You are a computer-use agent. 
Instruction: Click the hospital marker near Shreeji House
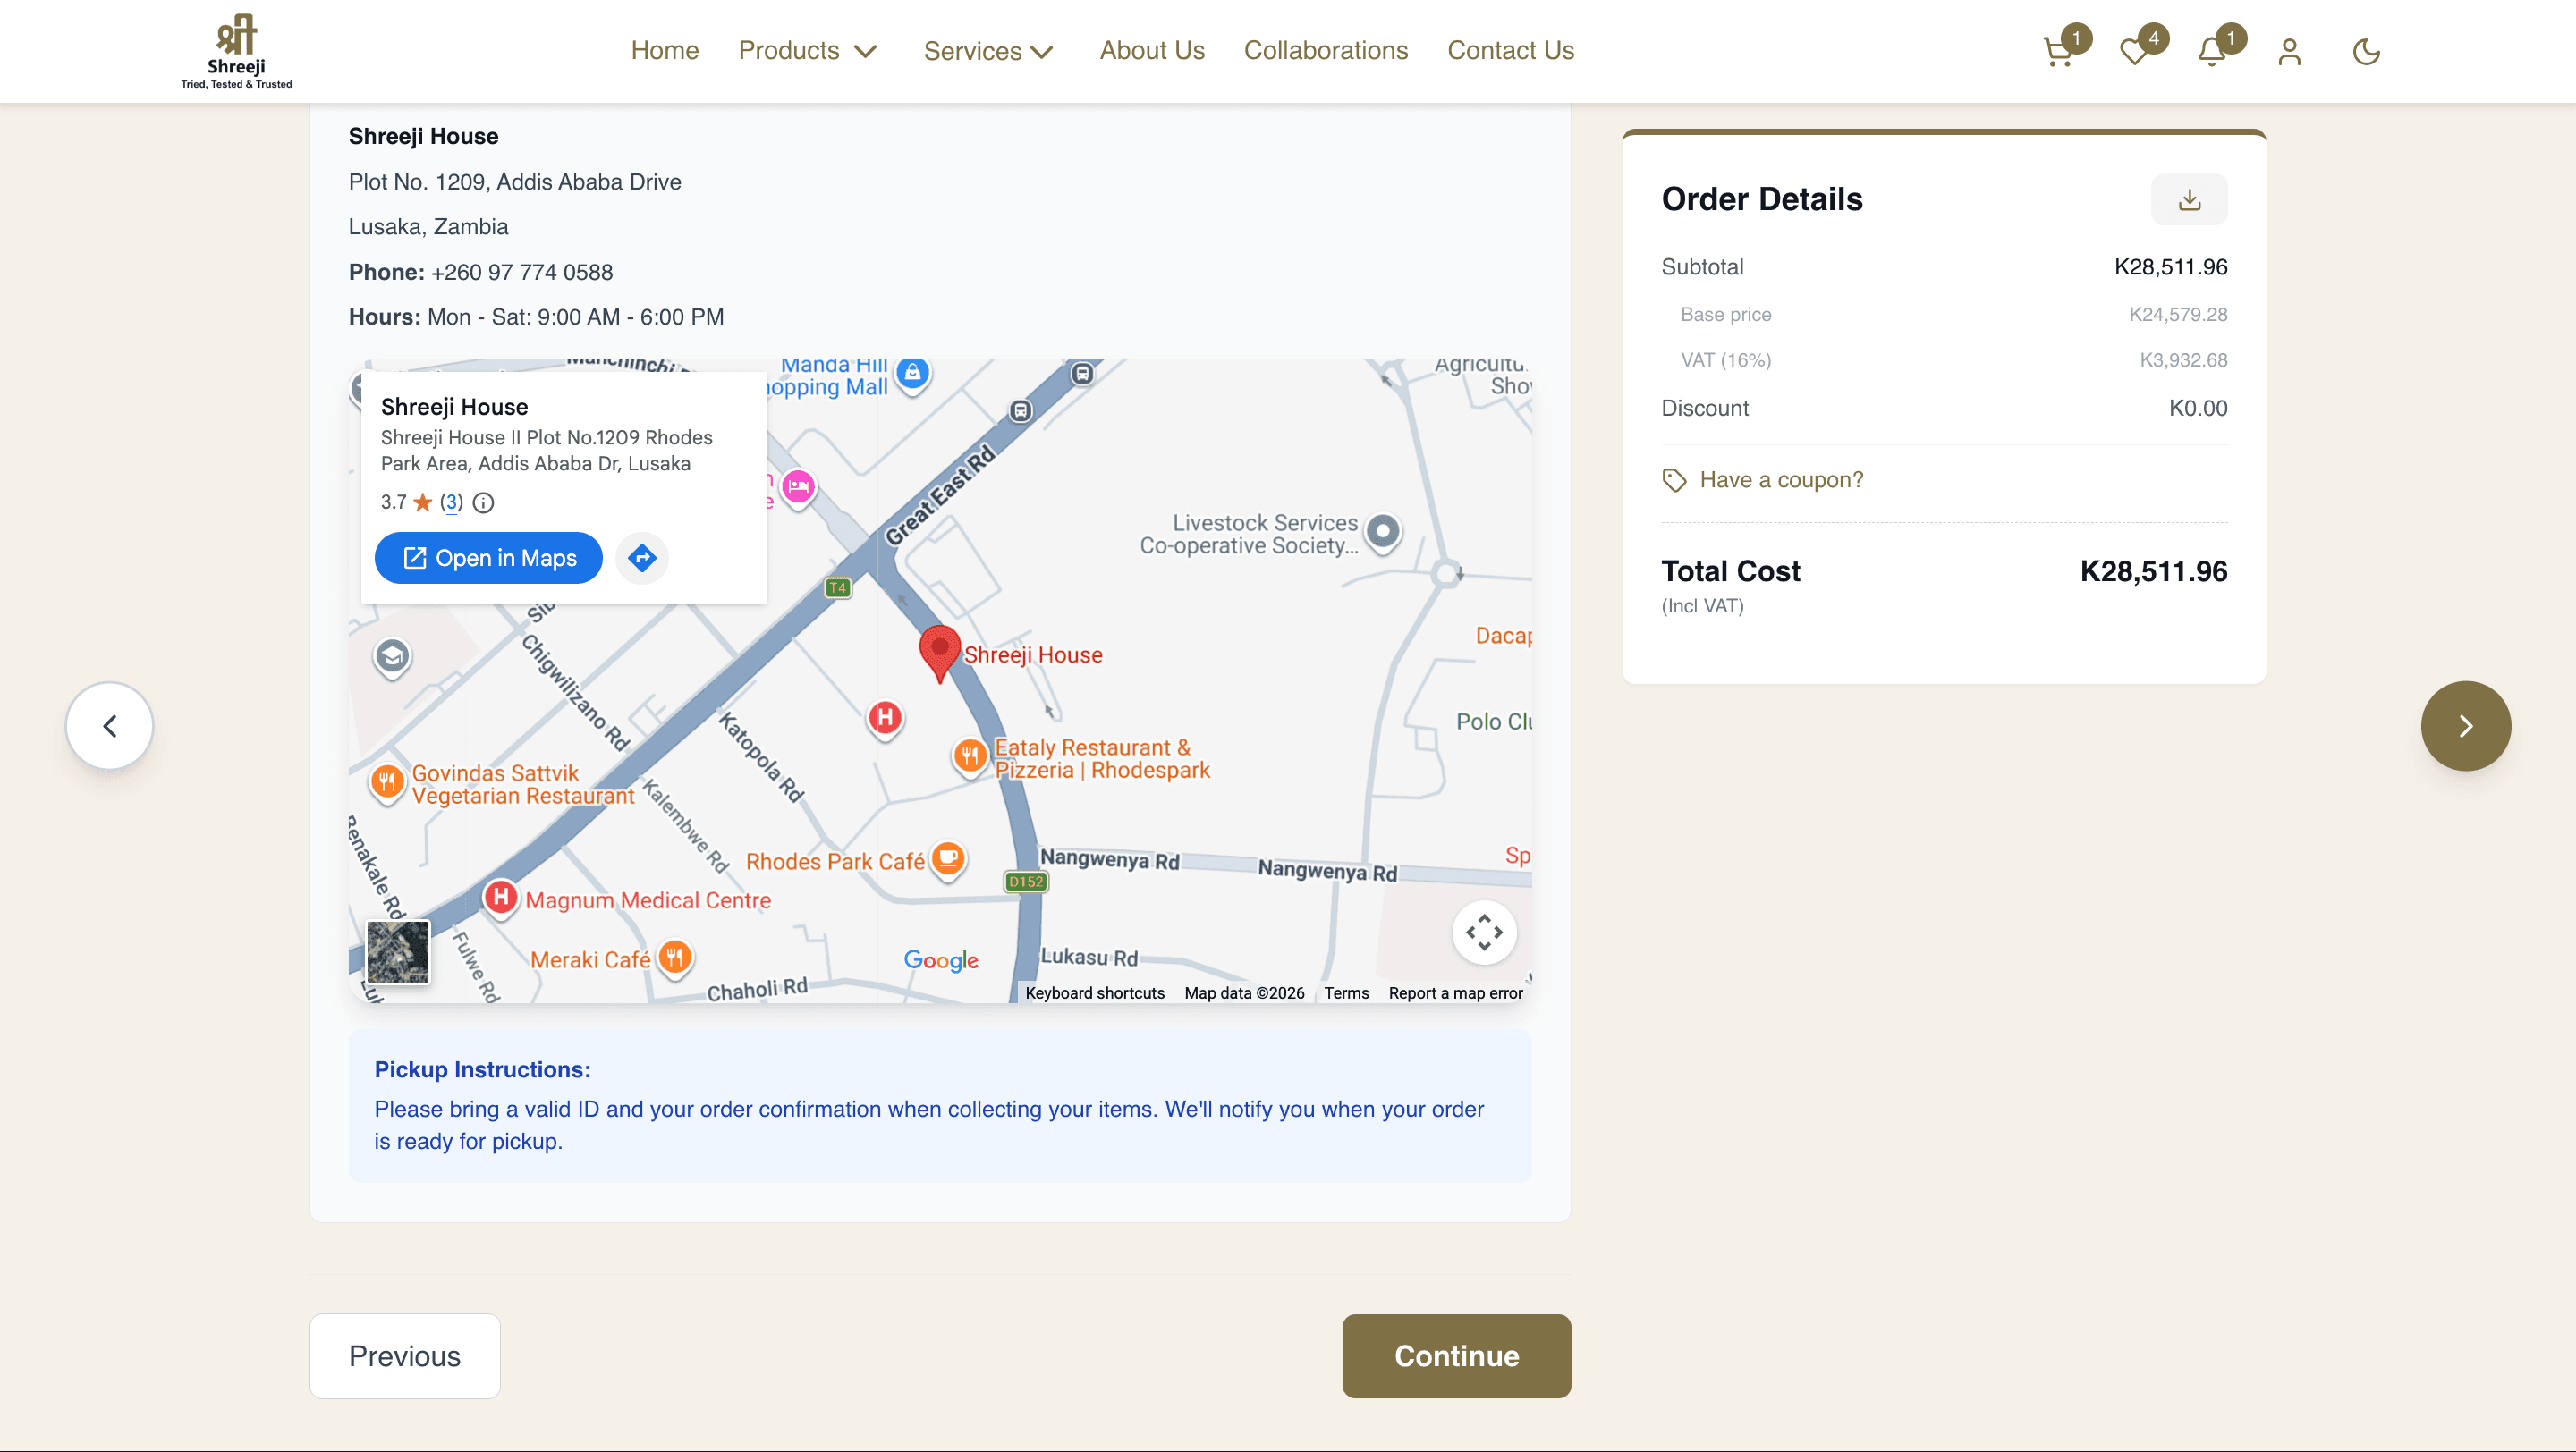pos(885,717)
